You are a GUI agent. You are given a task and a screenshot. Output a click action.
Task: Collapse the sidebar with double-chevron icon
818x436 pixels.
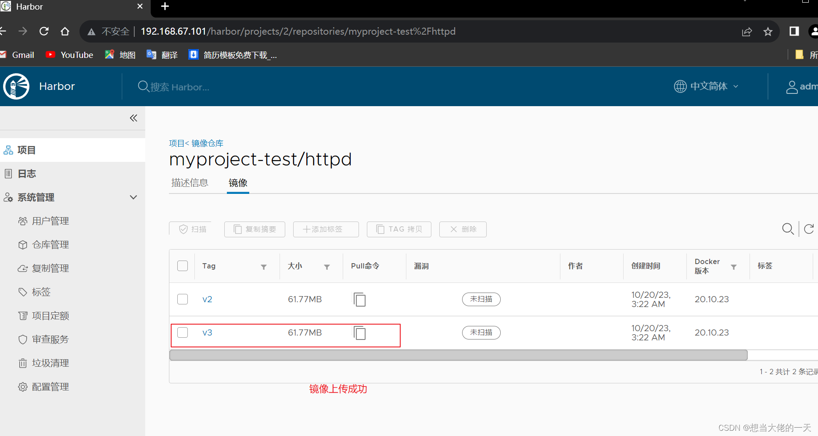(x=133, y=118)
